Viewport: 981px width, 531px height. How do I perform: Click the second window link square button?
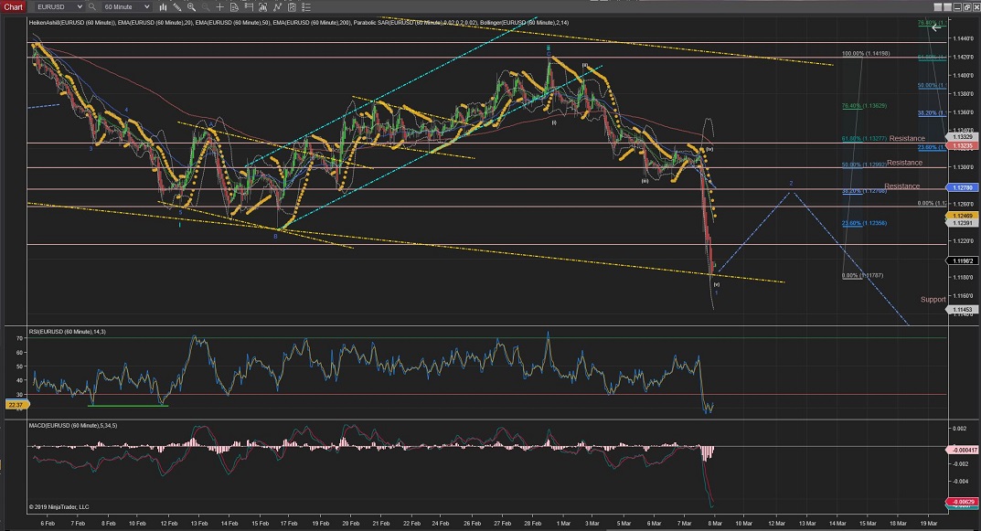pyautogui.click(x=948, y=7)
